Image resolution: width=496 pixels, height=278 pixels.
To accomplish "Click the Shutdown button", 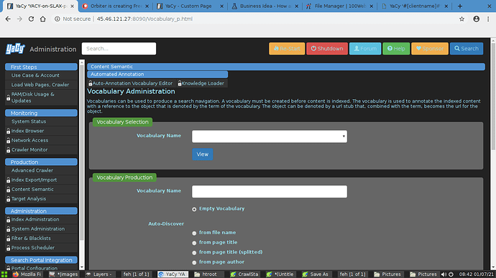I will point(327,49).
